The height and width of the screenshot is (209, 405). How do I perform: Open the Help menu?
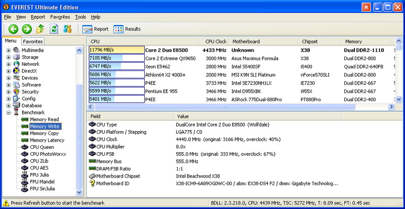tap(96, 17)
